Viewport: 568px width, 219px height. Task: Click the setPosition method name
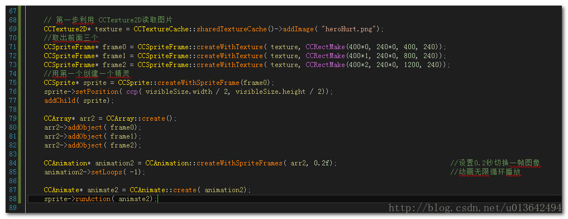point(97,92)
